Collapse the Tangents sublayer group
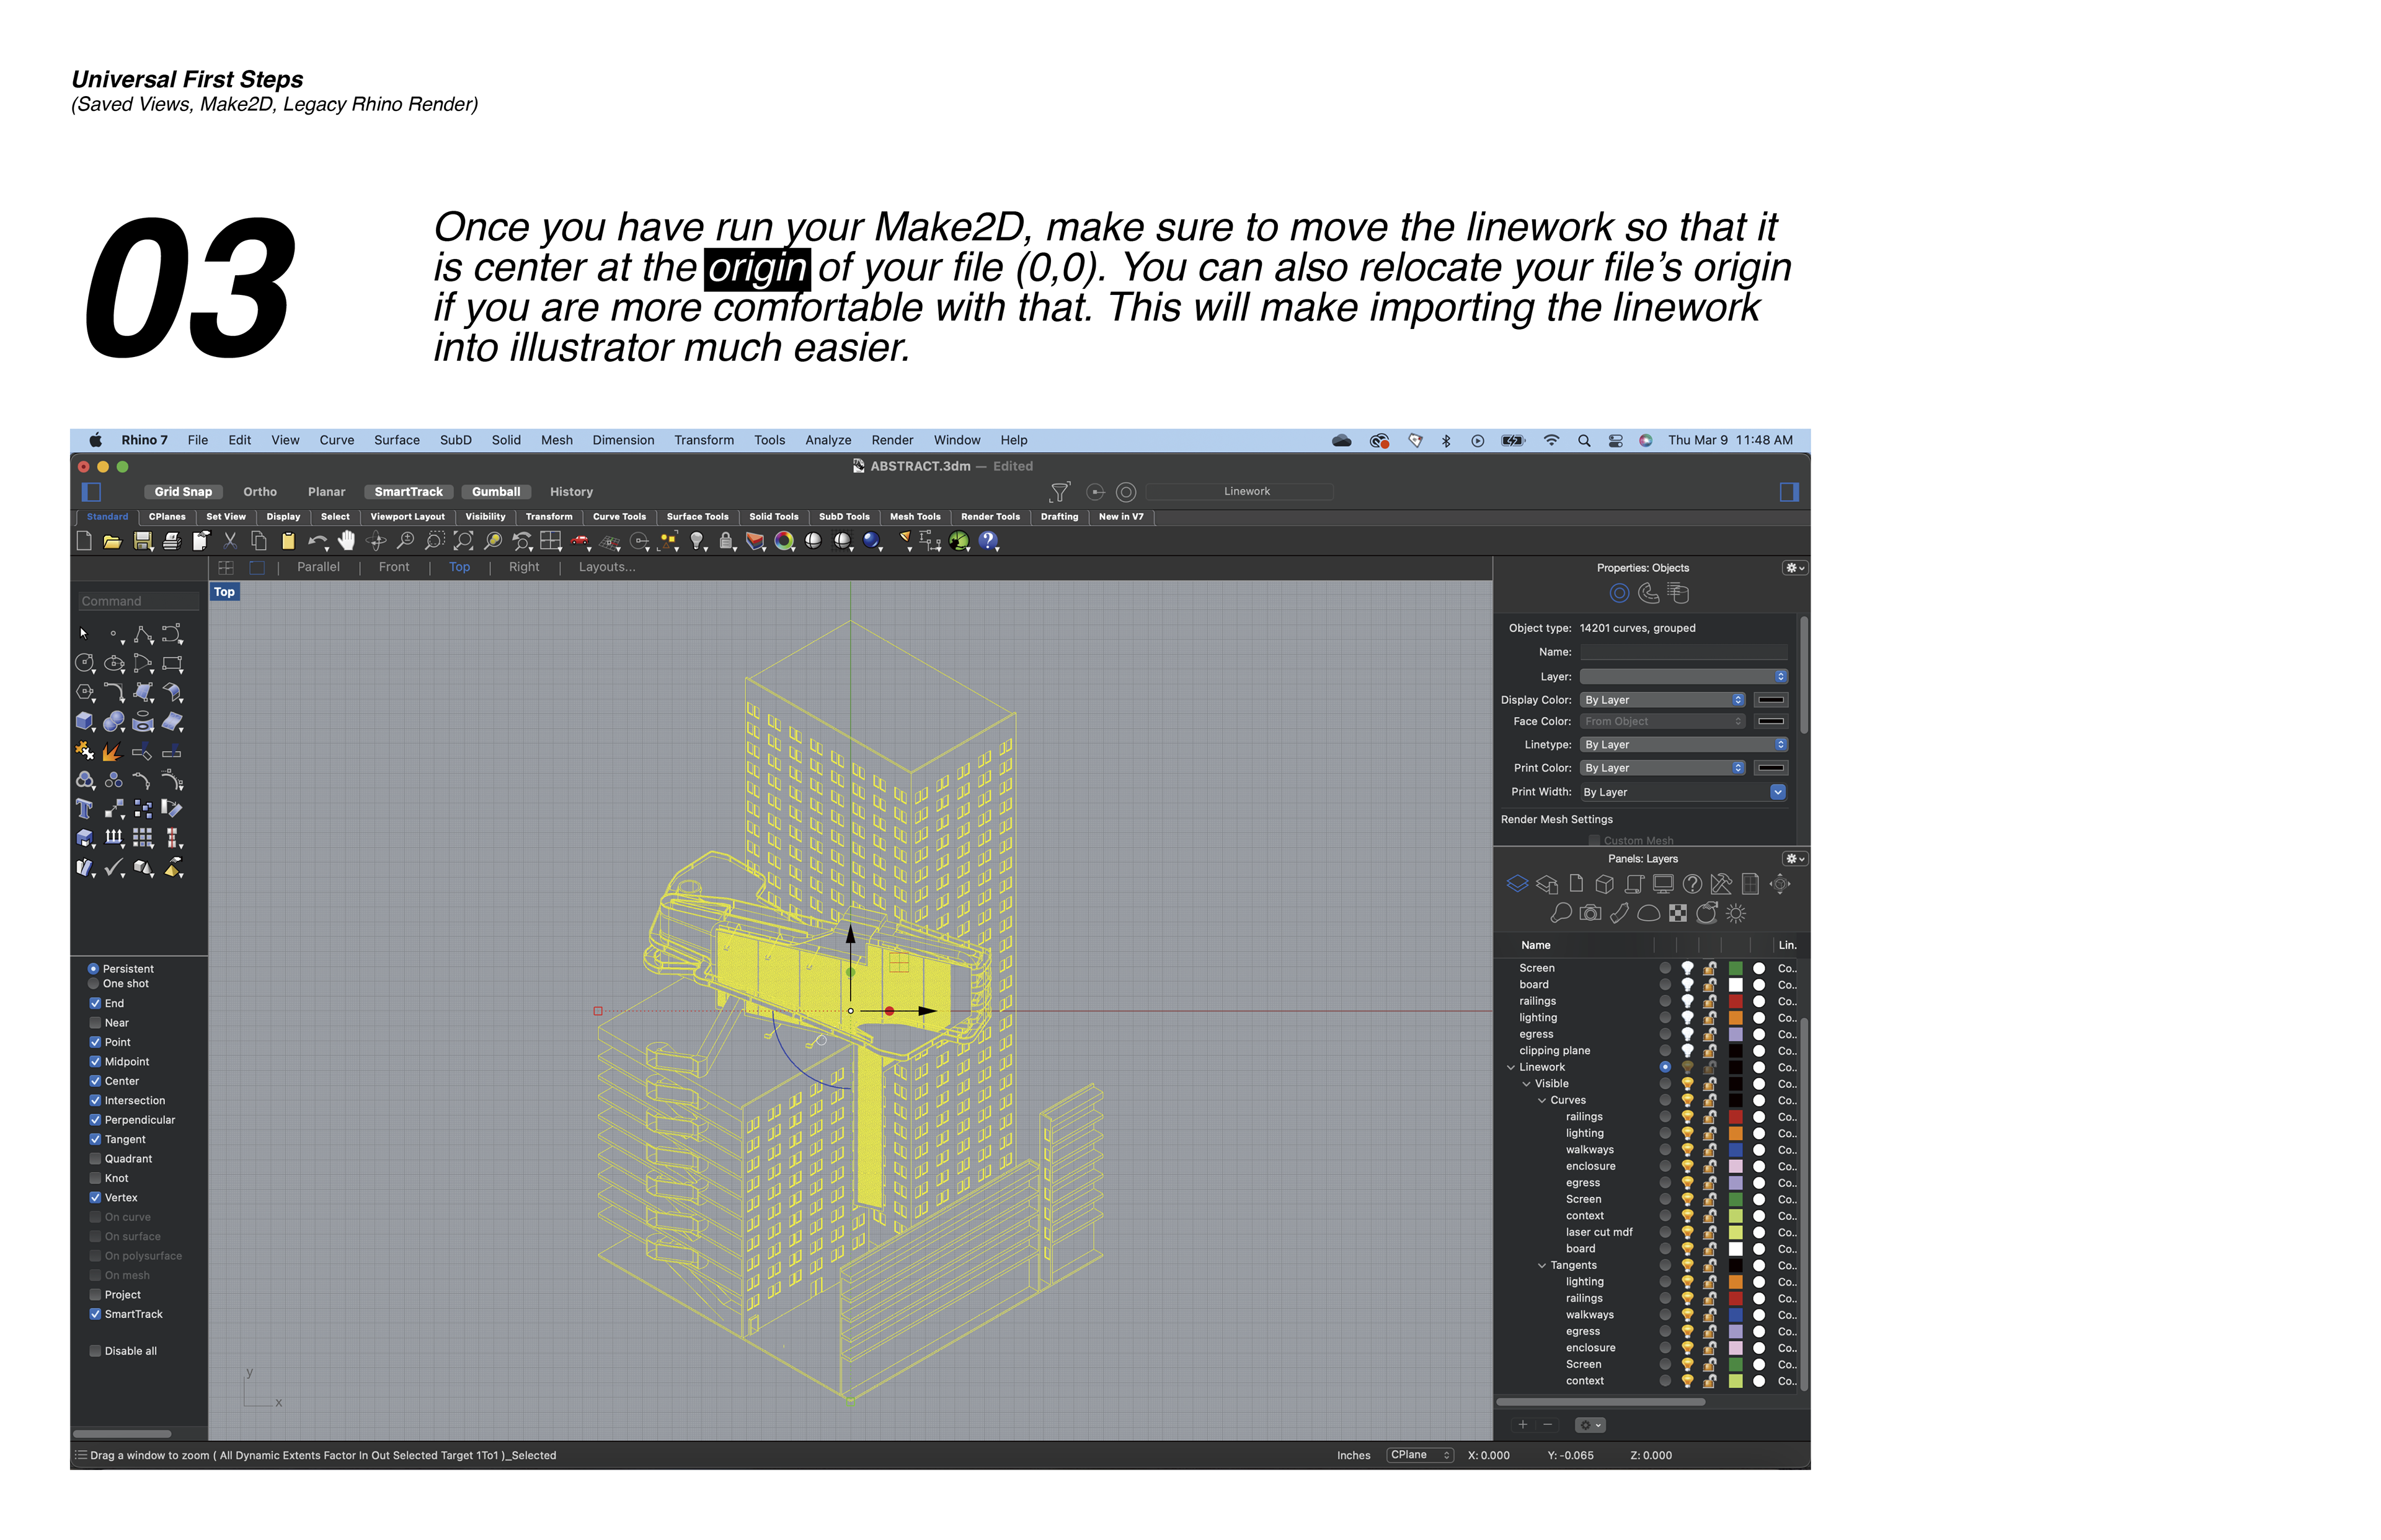 click(1541, 1266)
